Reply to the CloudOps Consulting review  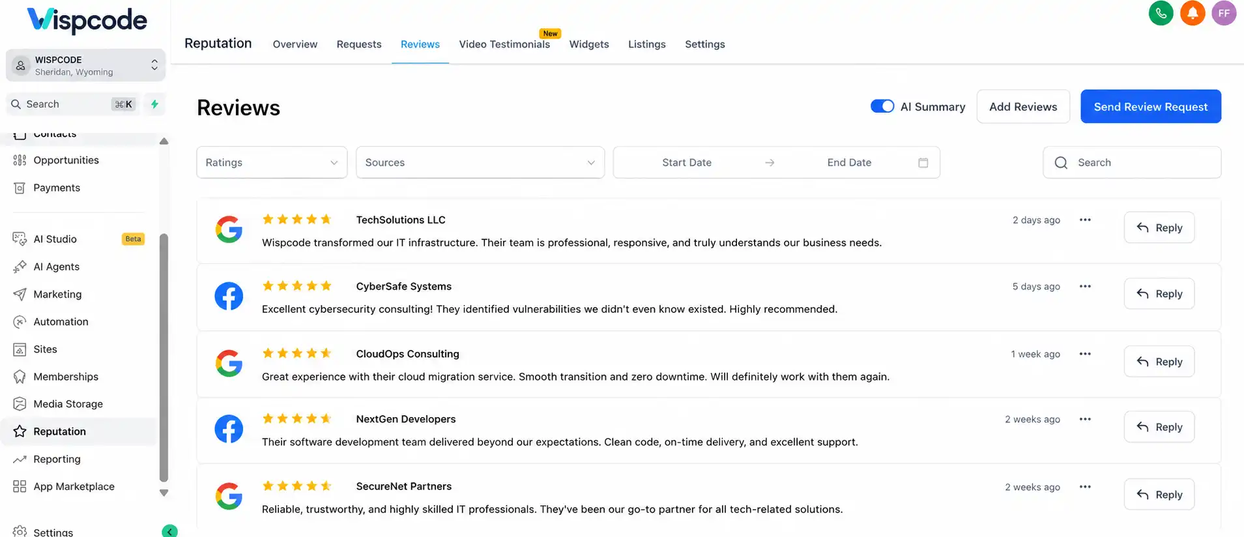tap(1159, 362)
